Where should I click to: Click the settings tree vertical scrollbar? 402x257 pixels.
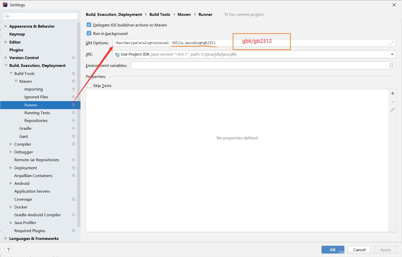pyautogui.click(x=79, y=124)
